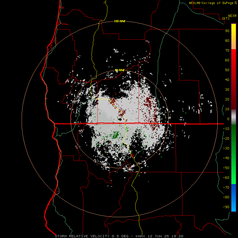The height and width of the screenshot is (238, 238).
Task: Click the positive 10 value on the velocity scale
Action: pos(227,109)
